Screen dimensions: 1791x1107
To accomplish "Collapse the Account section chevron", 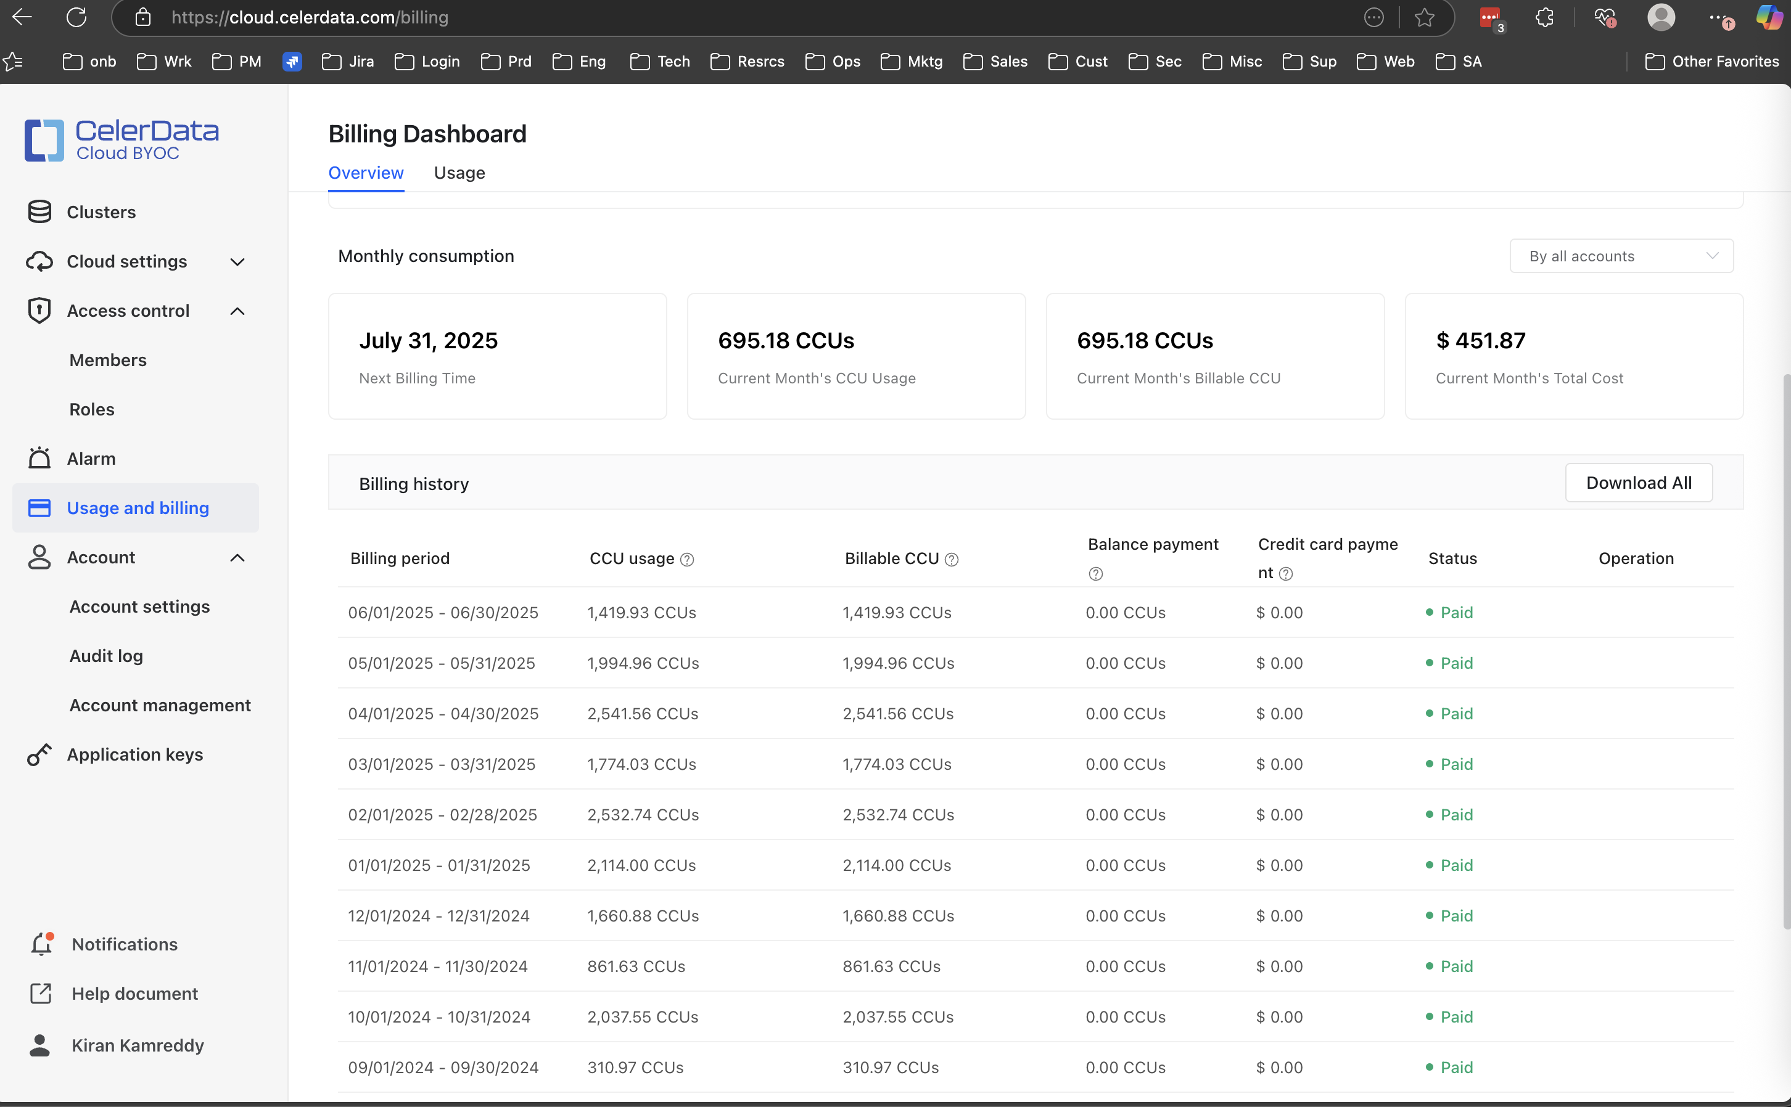I will coord(237,558).
